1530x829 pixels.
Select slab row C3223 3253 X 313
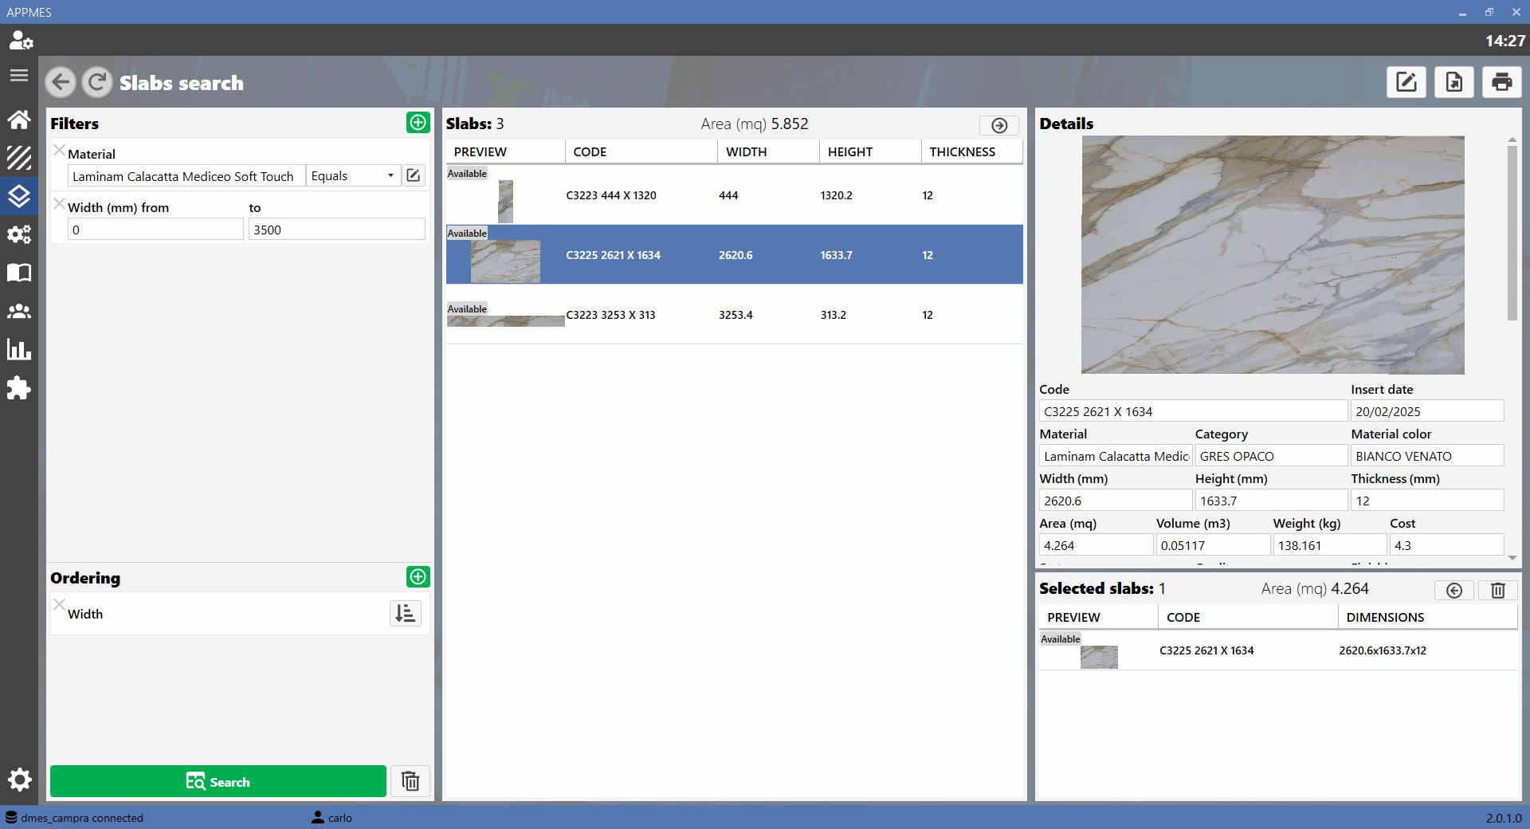pos(734,315)
